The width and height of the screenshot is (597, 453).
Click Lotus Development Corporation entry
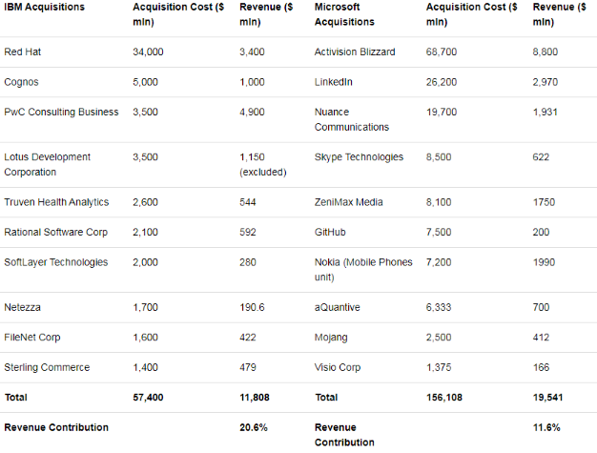pyautogui.click(x=47, y=164)
